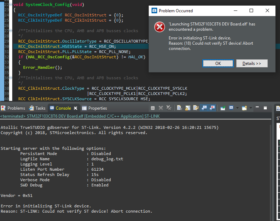The image size is (280, 221).
Task: Close the Problem Occurred dialog
Action: point(267,10)
